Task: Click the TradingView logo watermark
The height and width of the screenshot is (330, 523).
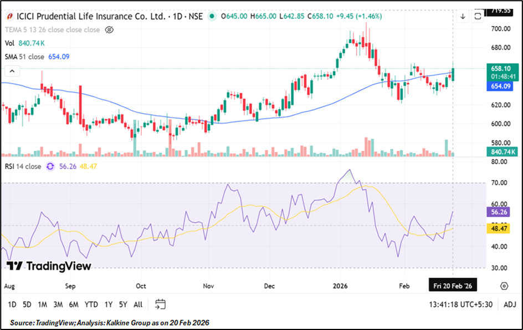Action: click(49, 266)
